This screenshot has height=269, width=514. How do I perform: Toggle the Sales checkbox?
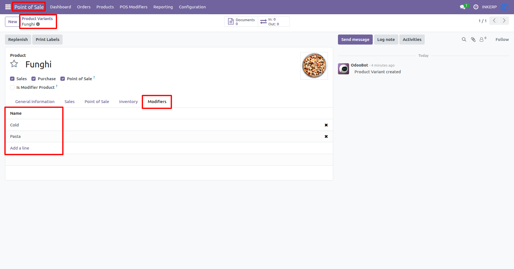coord(12,79)
